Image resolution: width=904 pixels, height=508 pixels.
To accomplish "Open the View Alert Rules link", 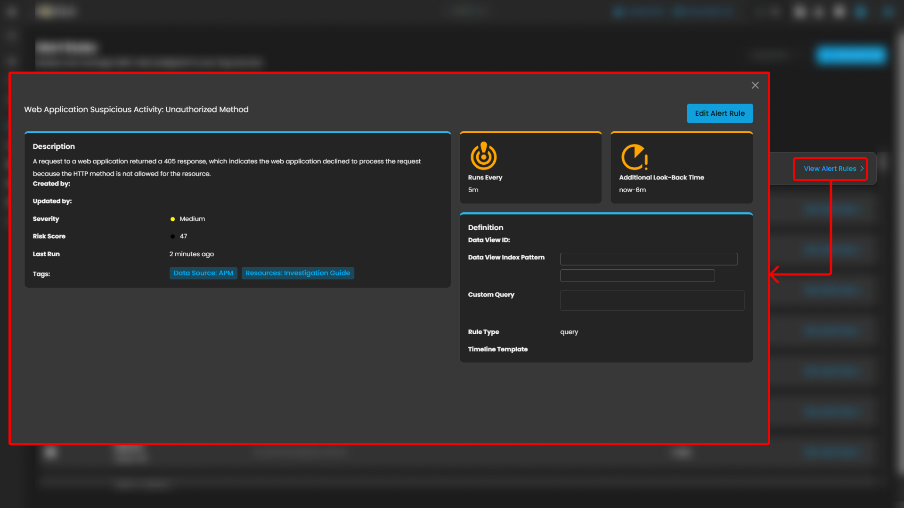I will pyautogui.click(x=830, y=169).
